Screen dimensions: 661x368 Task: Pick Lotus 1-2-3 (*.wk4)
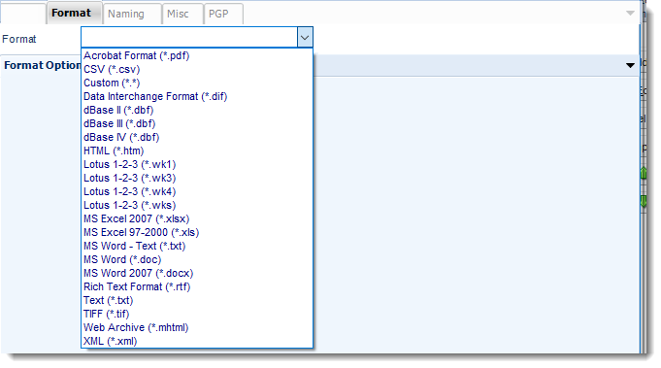197,191
